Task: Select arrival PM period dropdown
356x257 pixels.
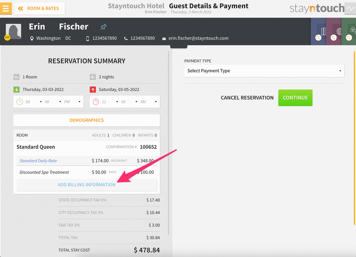Action: pyautogui.click(x=72, y=102)
